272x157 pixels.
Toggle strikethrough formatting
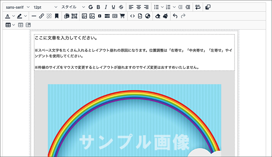(121, 7)
